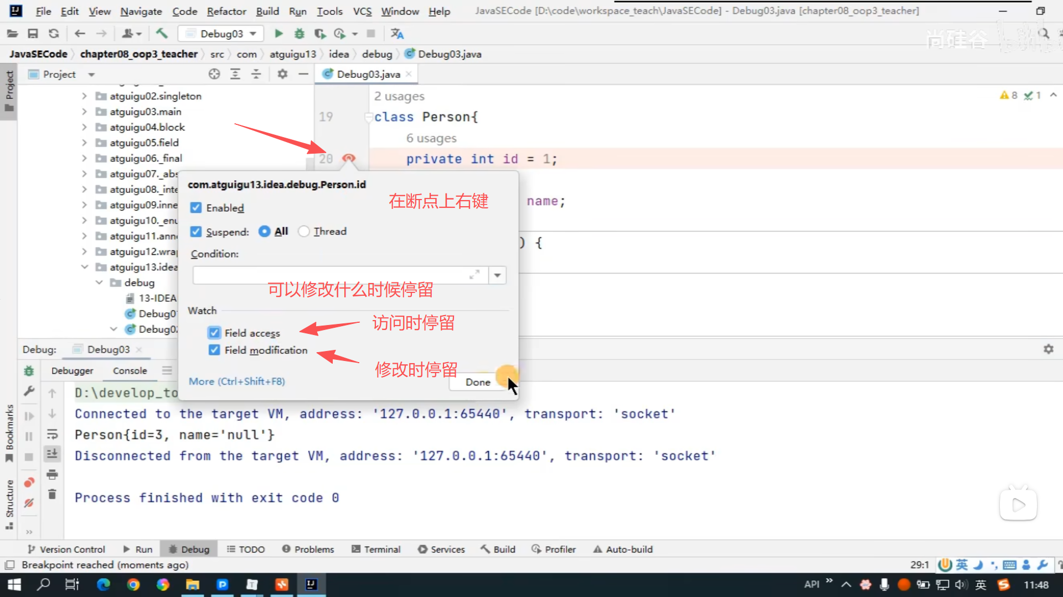Open the Refactor menu
Screen dimensions: 1063x597
(226, 11)
